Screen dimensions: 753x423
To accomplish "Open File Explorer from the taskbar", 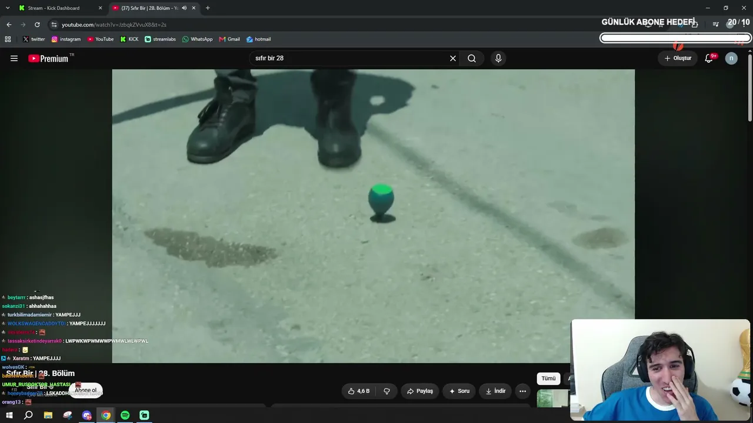I will tap(48, 415).
